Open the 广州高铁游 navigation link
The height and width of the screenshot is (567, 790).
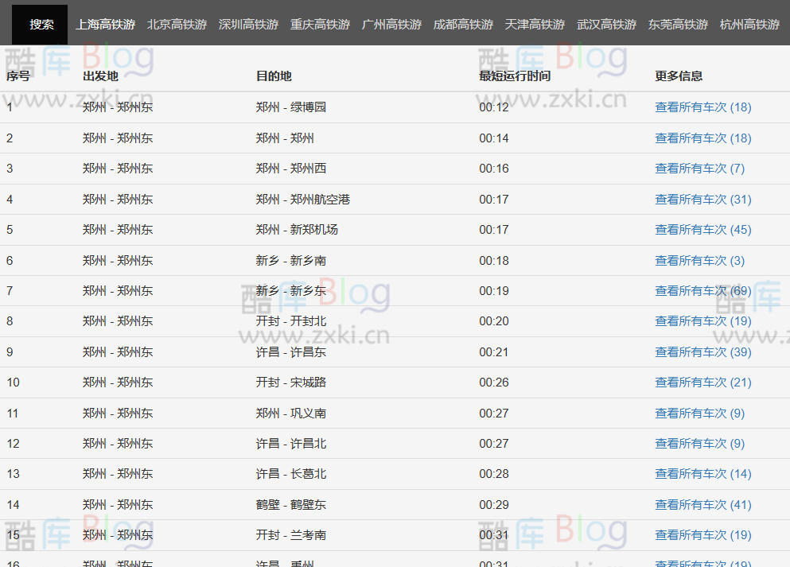tap(391, 25)
